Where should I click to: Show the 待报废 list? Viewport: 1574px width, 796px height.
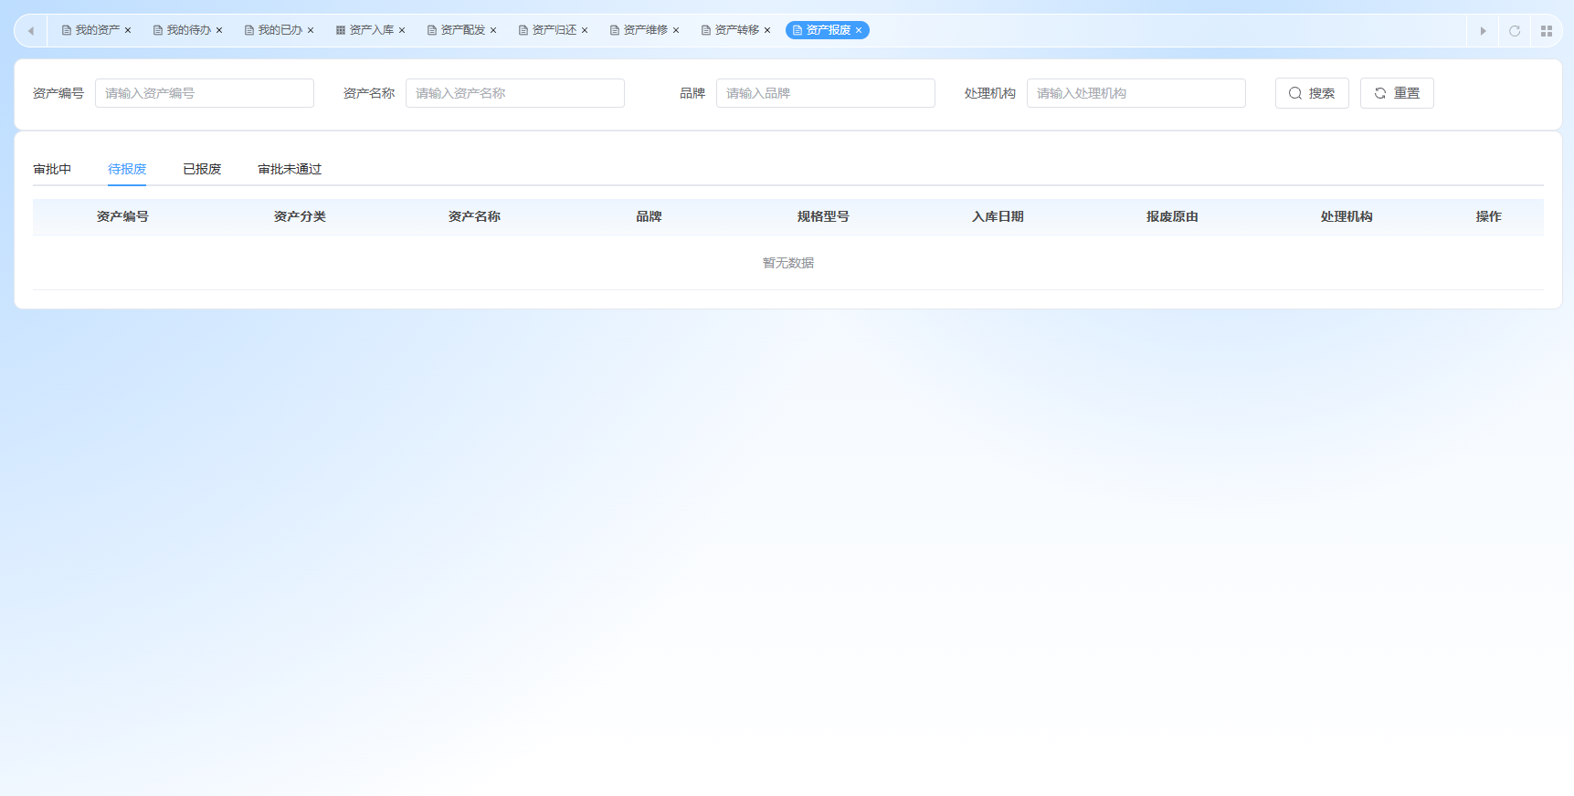[x=127, y=169]
